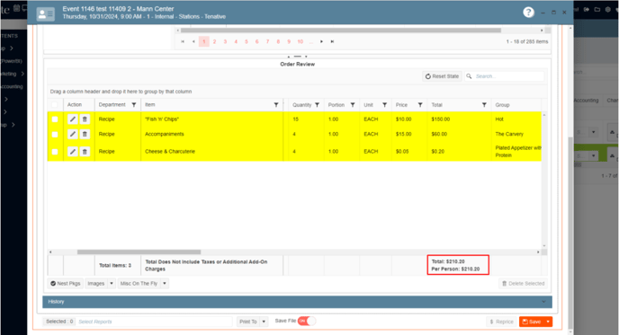Screen dimensions: 619x335
Task: Filter the Quantity column
Action: (317, 105)
